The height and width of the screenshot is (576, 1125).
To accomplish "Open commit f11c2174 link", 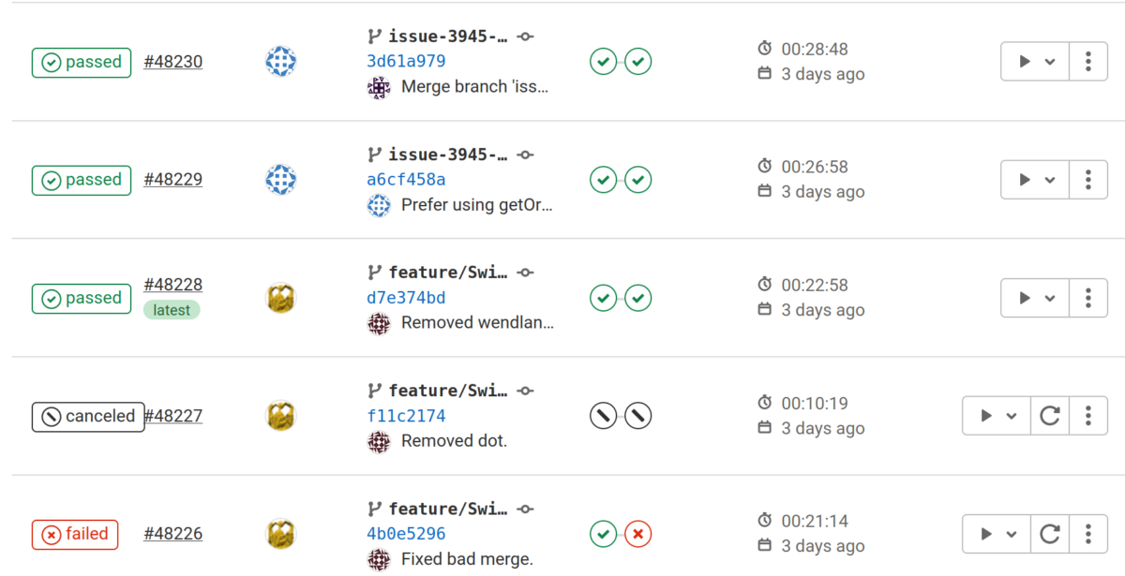I will pos(406,416).
